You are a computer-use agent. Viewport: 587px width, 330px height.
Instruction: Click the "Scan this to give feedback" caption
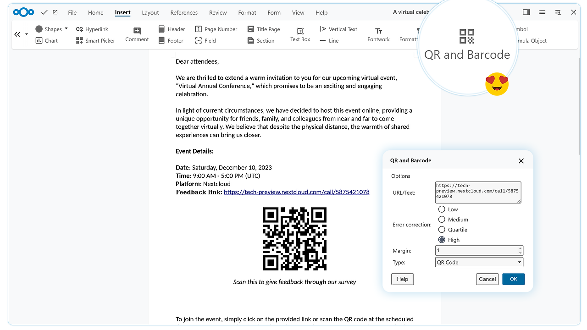[x=295, y=282]
